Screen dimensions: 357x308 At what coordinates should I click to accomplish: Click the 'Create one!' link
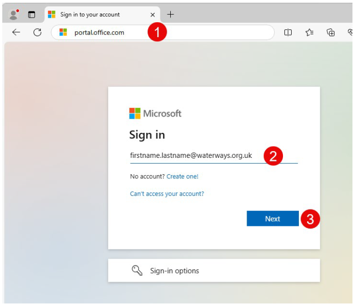click(x=183, y=176)
